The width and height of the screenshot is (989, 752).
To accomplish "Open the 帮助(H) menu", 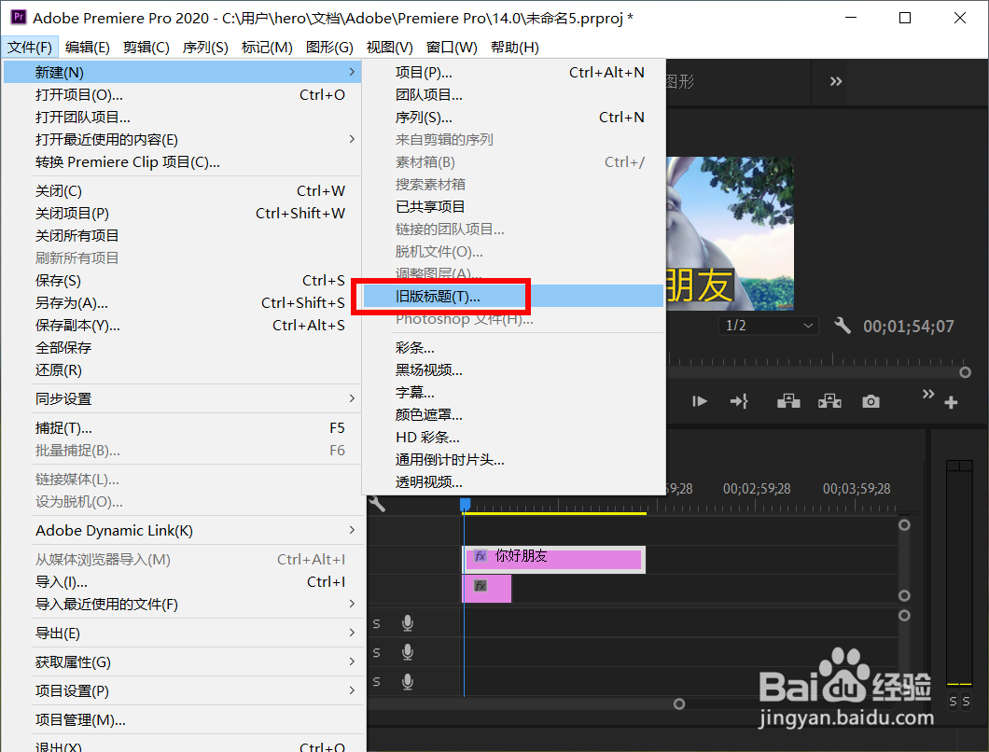I will [x=515, y=48].
